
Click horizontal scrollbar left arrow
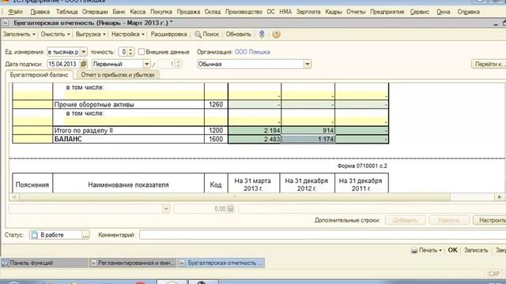(x=14, y=196)
